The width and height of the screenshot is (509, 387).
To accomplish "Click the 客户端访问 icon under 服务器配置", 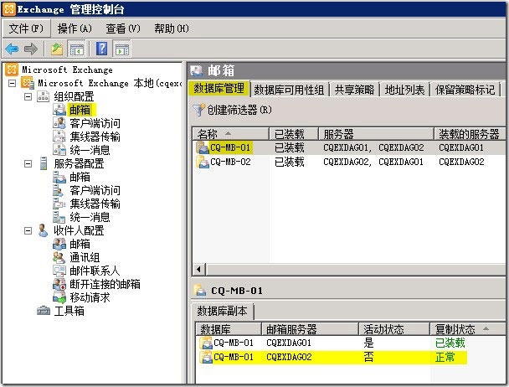I will click(x=59, y=190).
